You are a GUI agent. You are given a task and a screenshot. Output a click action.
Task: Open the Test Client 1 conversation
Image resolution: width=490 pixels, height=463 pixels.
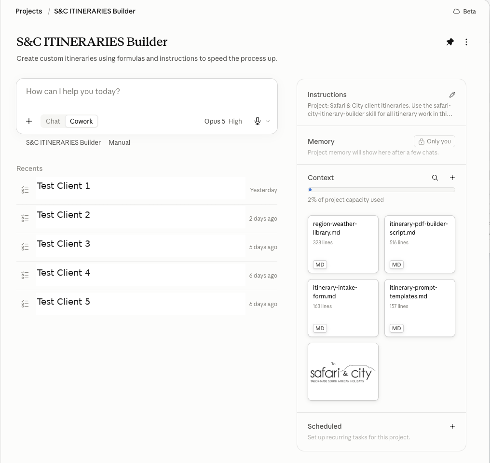tap(147, 190)
